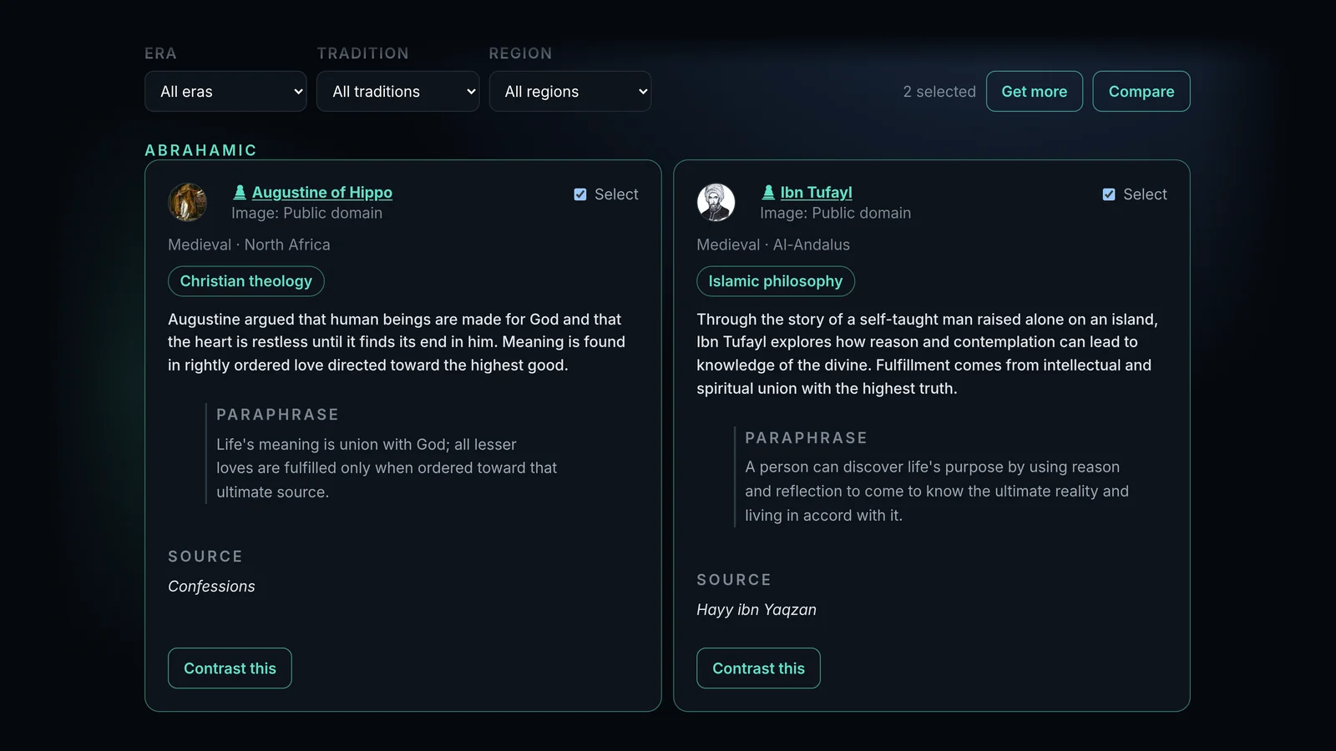Follow the Ibn Tufayl name link
The width and height of the screenshot is (1336, 751).
pos(817,193)
